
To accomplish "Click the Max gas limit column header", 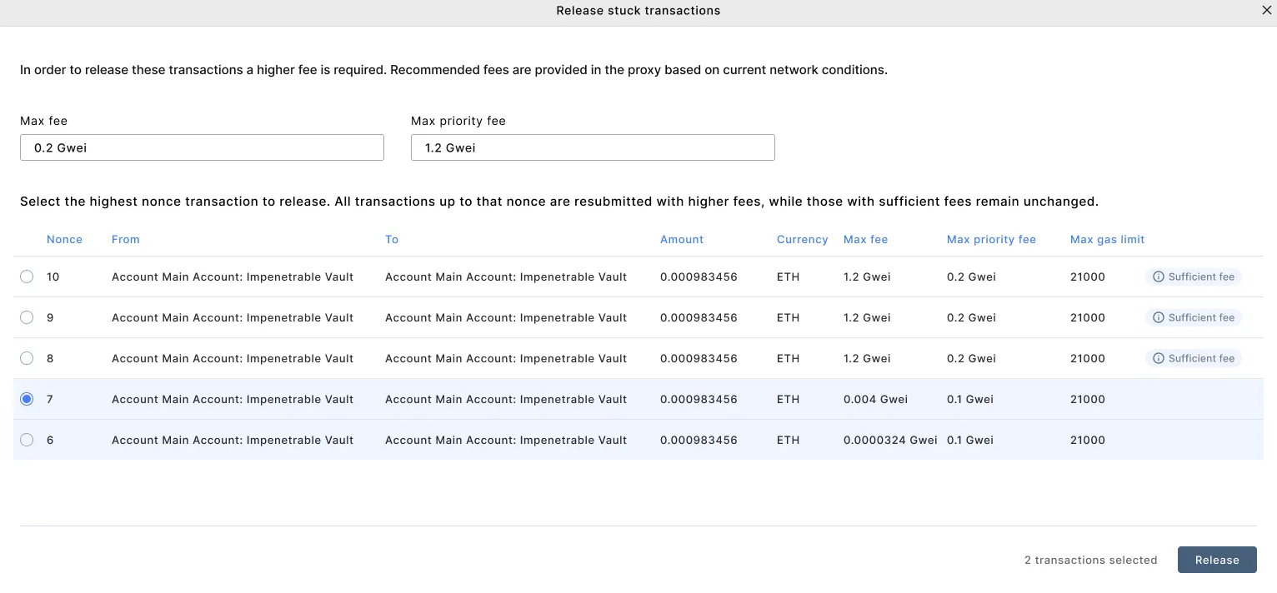I will click(x=1108, y=239).
